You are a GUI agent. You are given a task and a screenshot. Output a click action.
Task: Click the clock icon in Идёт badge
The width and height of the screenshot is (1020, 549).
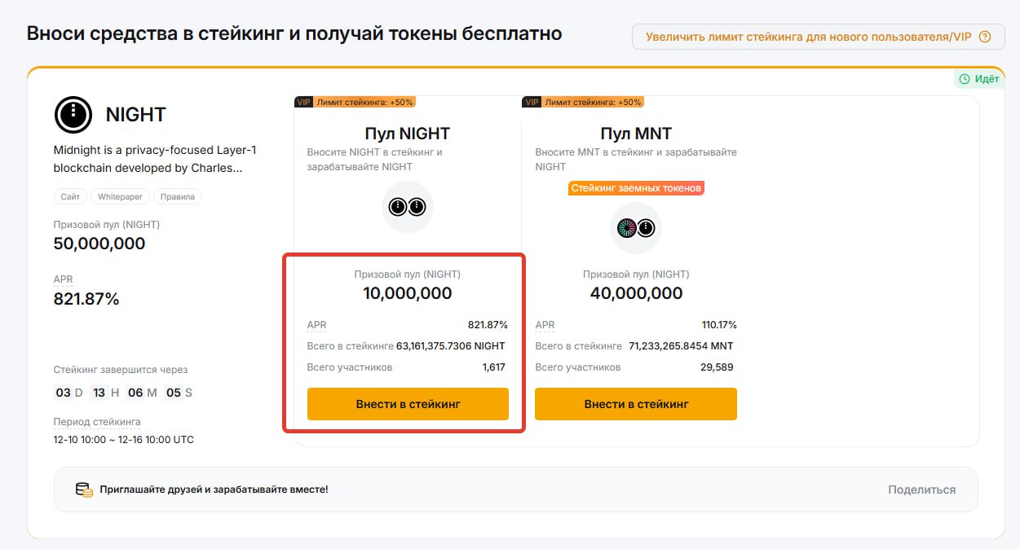[965, 79]
